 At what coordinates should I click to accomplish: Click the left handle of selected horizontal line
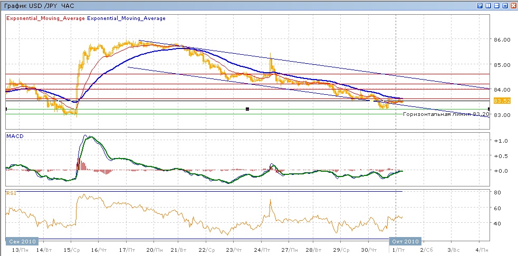tap(6, 109)
